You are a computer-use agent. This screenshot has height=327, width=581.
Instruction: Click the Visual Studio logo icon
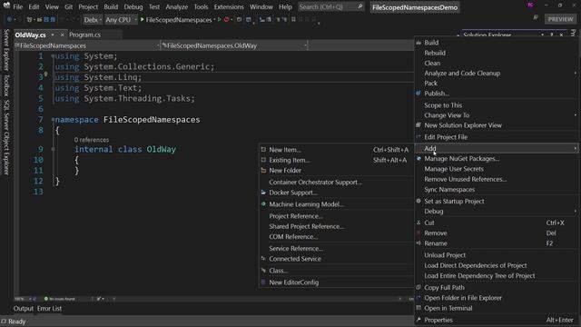(6, 5)
